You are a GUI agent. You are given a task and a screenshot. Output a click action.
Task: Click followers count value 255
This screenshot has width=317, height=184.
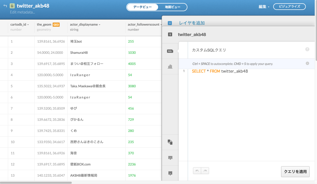(x=131, y=41)
